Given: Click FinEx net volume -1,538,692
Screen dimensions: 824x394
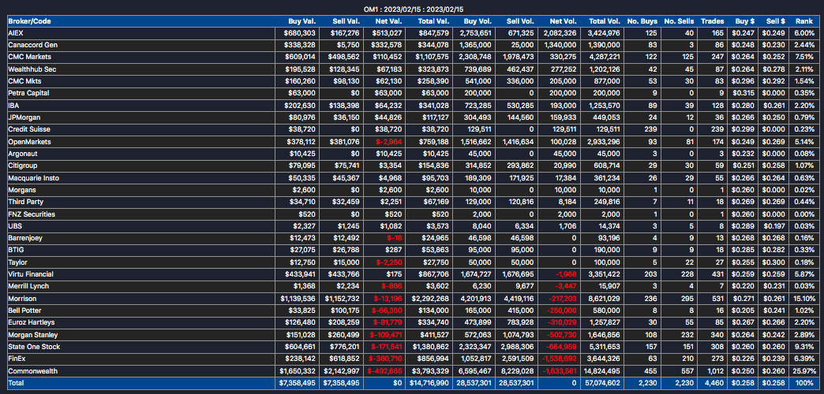Looking at the screenshot, I should click(559, 359).
